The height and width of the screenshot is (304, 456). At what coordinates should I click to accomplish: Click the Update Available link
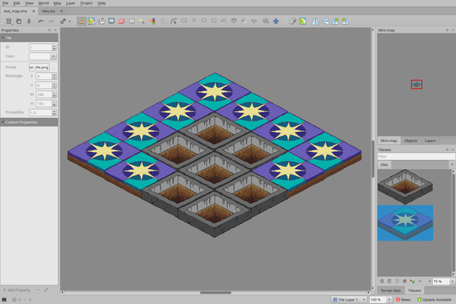click(434, 299)
